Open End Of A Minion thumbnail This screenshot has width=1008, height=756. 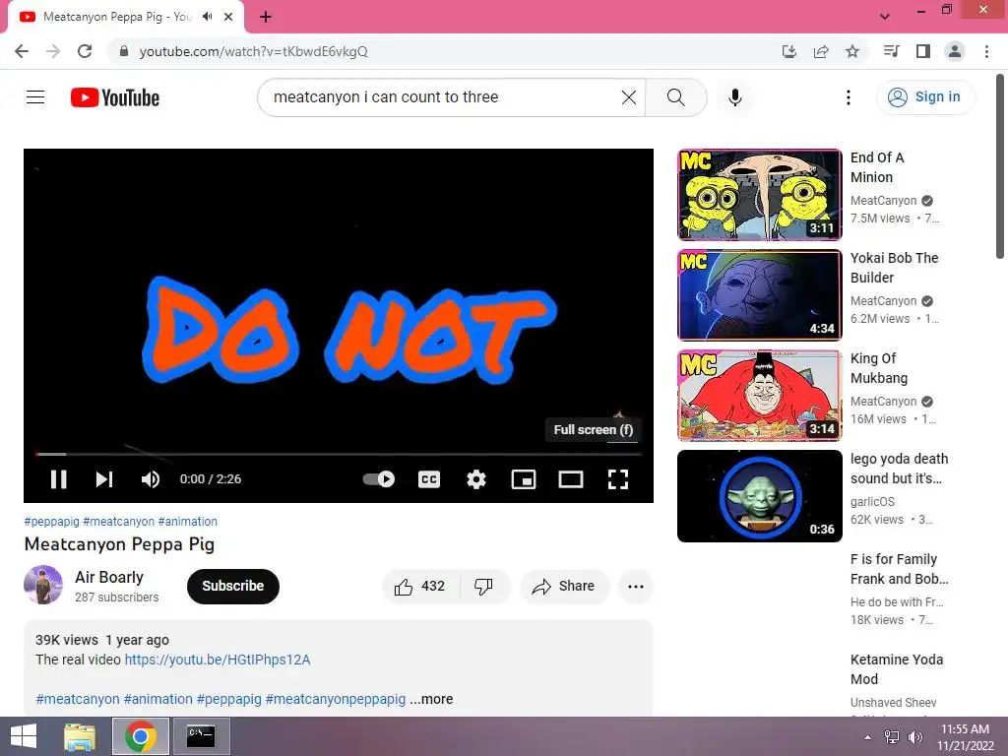pos(759,195)
